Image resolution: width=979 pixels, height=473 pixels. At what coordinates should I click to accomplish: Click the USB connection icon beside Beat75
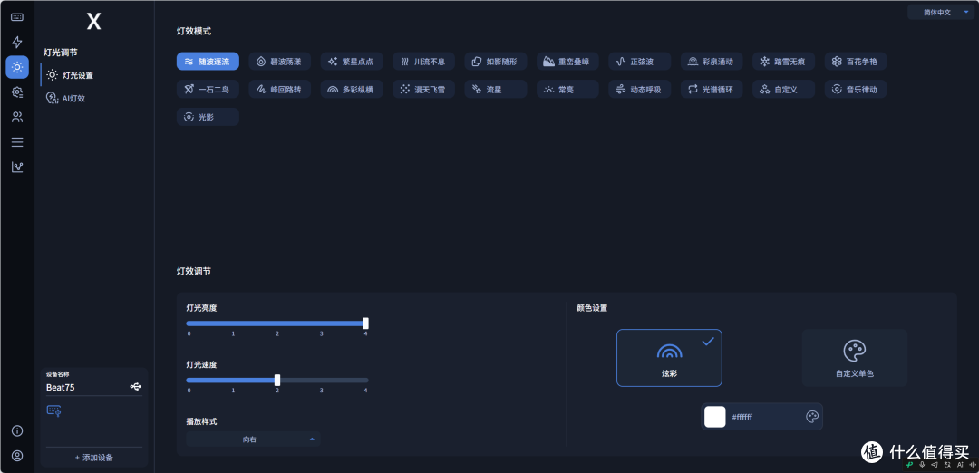pos(135,387)
